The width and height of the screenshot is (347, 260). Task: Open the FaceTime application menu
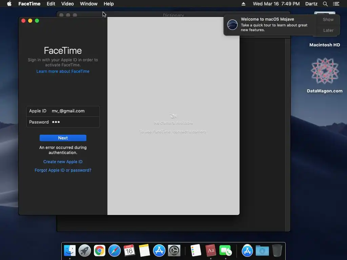click(x=29, y=4)
